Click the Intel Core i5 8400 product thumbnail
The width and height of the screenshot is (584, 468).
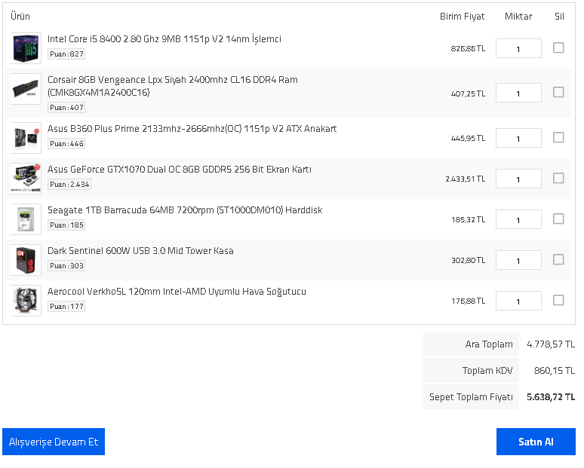(26, 48)
